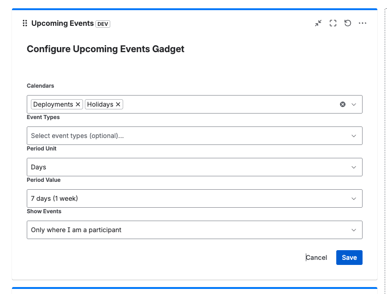
Task: Open the Show Events dropdown
Action: coord(354,230)
